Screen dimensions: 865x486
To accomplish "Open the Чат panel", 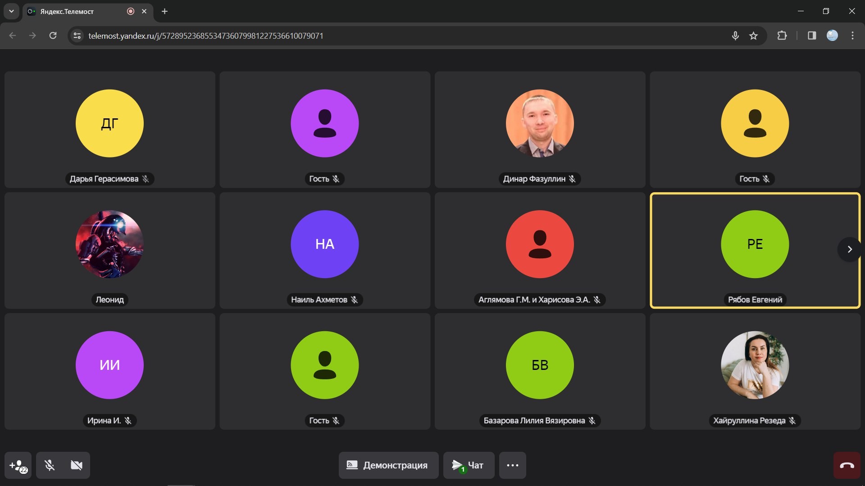I will 469,465.
